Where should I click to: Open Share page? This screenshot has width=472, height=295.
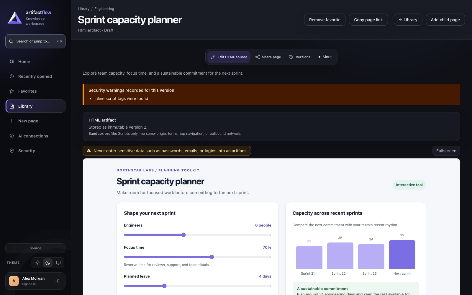268,57
